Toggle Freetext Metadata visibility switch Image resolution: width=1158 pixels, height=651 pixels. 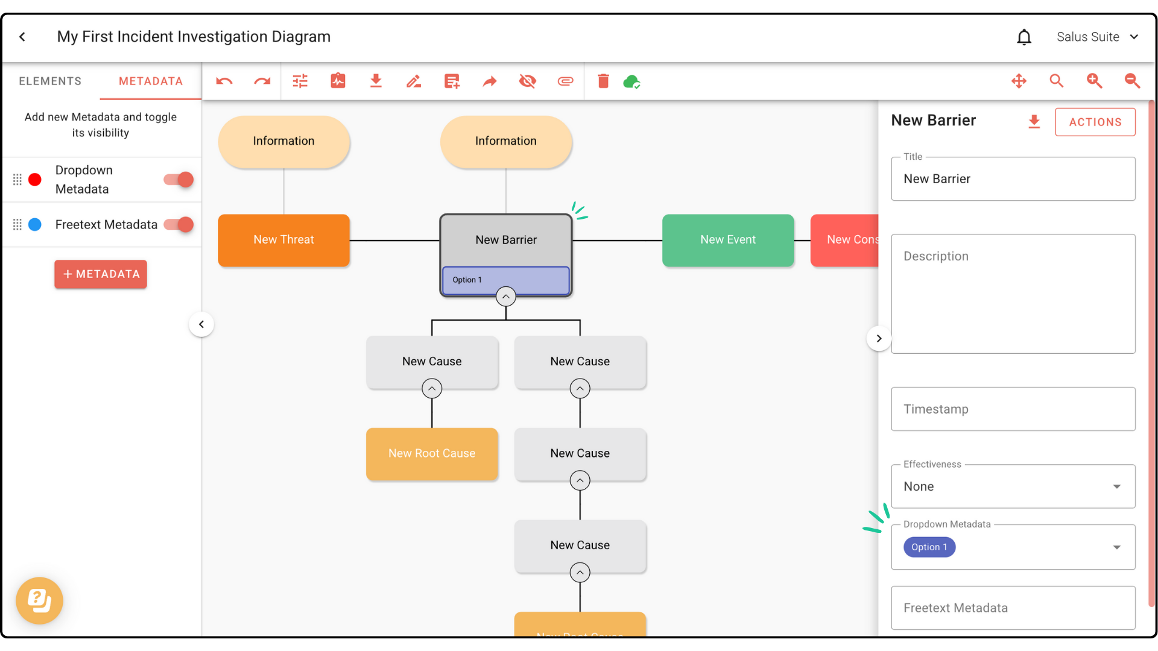(x=179, y=225)
